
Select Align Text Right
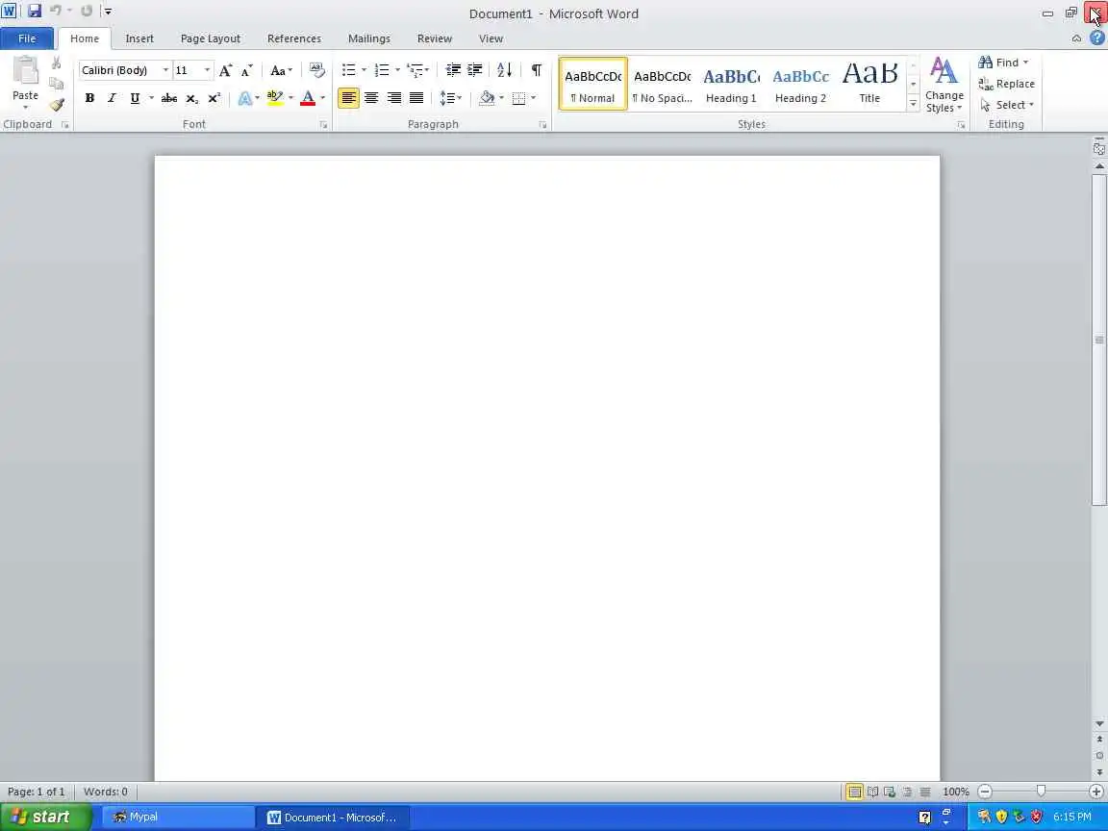tap(393, 98)
